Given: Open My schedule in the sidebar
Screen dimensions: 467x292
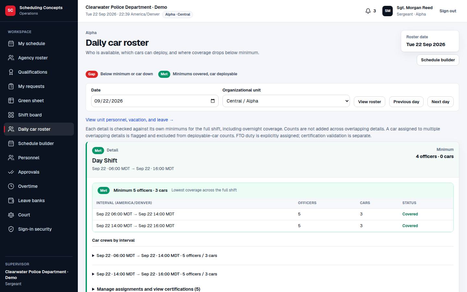Looking at the screenshot, I should (39, 43).
